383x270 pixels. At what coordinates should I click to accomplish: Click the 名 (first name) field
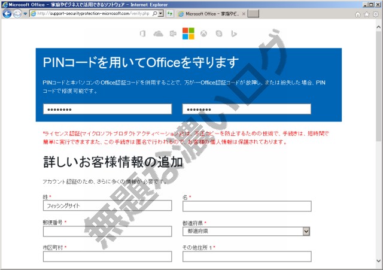pyautogui.click(x=247, y=206)
